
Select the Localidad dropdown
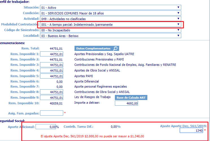pyautogui.click(x=110, y=36)
